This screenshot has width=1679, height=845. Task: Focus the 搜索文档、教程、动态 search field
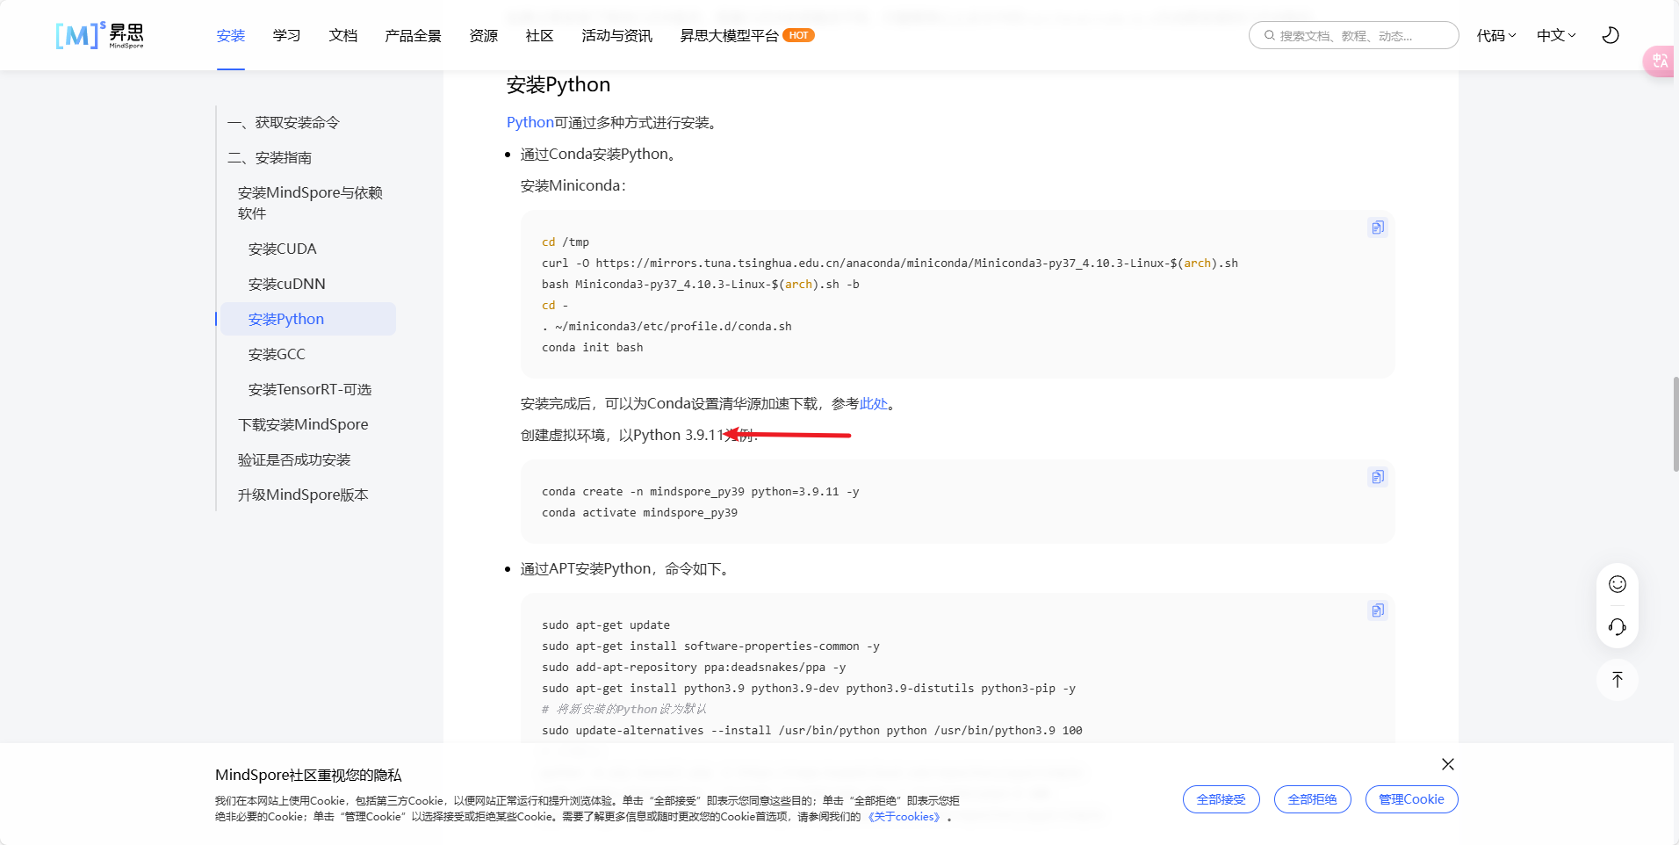(1353, 35)
